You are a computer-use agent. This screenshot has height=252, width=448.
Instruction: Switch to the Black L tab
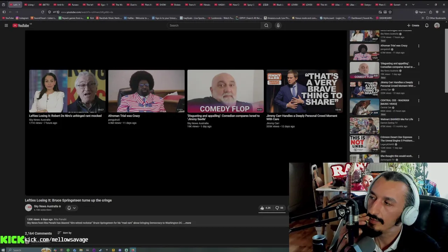278,5
